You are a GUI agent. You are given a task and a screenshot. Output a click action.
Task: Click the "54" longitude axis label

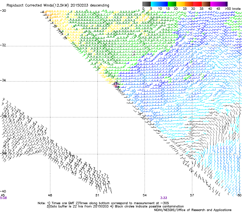click(x=145, y=195)
